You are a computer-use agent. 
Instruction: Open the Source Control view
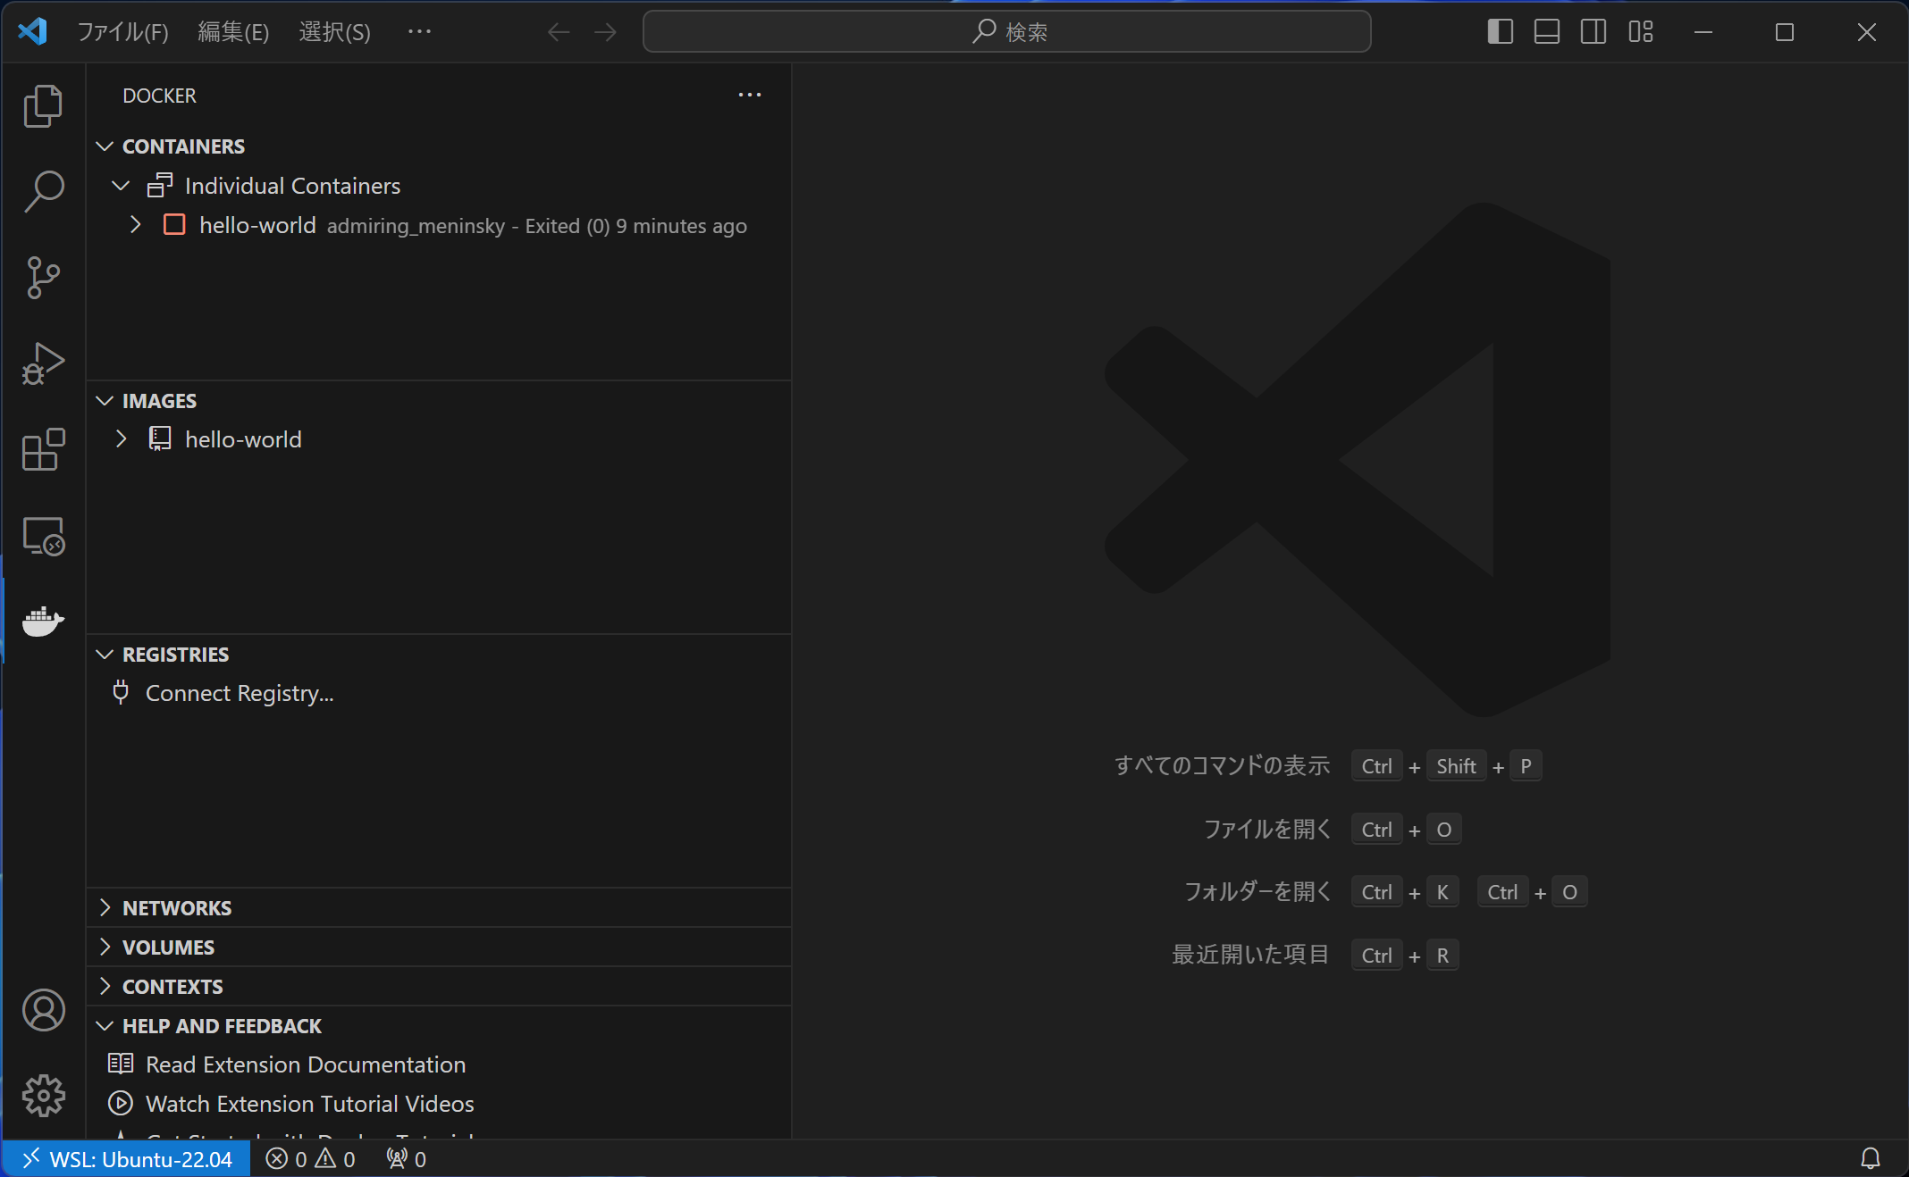coord(42,278)
